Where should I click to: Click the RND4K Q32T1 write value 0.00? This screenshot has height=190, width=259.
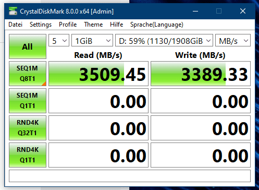[201, 128]
